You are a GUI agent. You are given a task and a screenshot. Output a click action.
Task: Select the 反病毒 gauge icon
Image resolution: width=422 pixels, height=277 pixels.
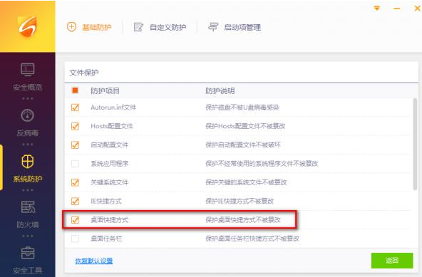click(28, 115)
